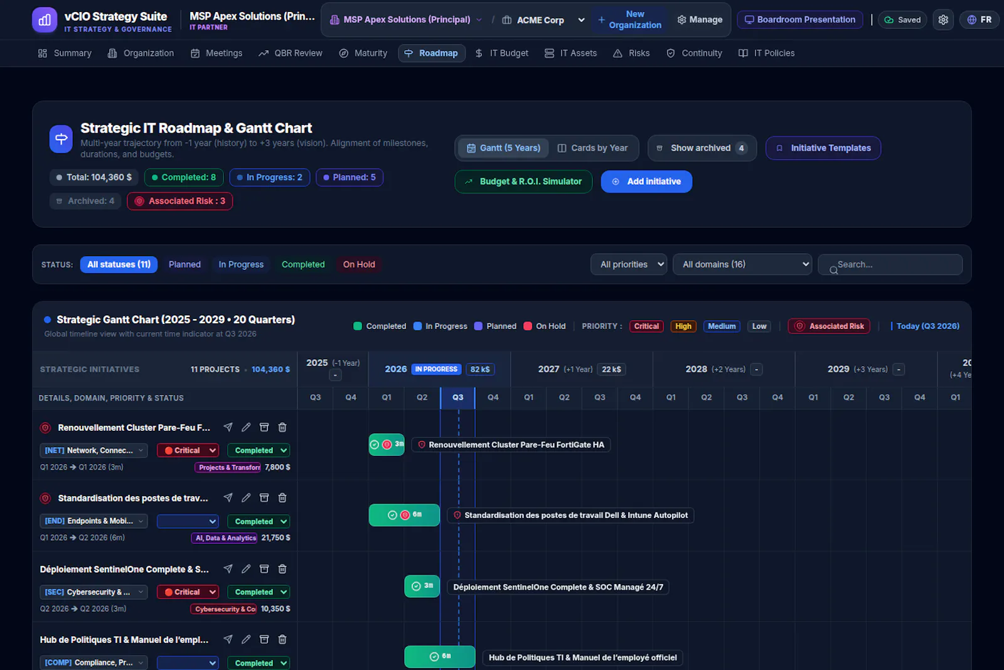This screenshot has height=670, width=1004.
Task: Delete the Hub de Politiques TI initiative
Action: tap(282, 639)
